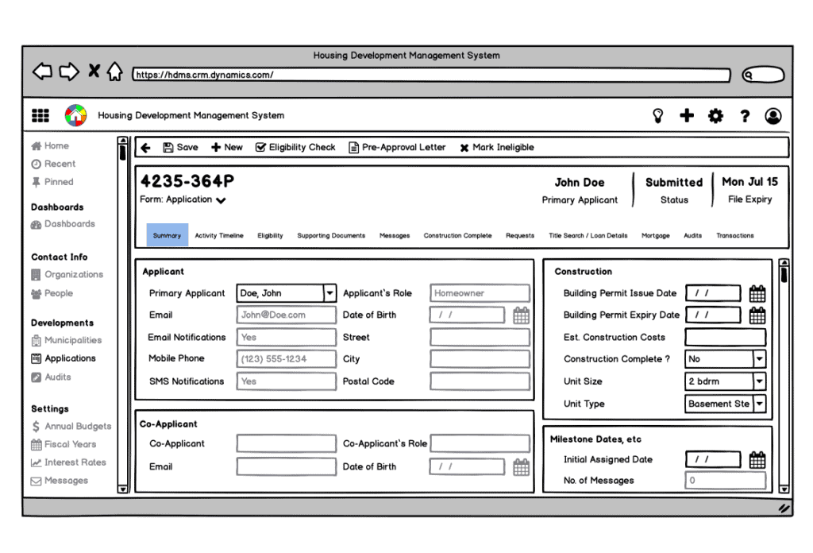813x553 pixels.
Task: Expand the Construction Complete dropdown
Action: tap(759, 359)
